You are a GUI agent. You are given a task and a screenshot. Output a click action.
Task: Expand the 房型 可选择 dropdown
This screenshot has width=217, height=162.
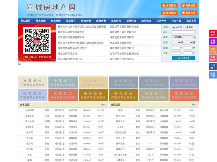click(184, 37)
